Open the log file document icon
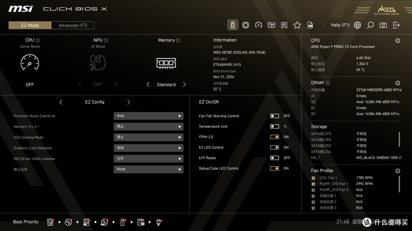Viewport: 412px width, 231px height. click(x=310, y=25)
